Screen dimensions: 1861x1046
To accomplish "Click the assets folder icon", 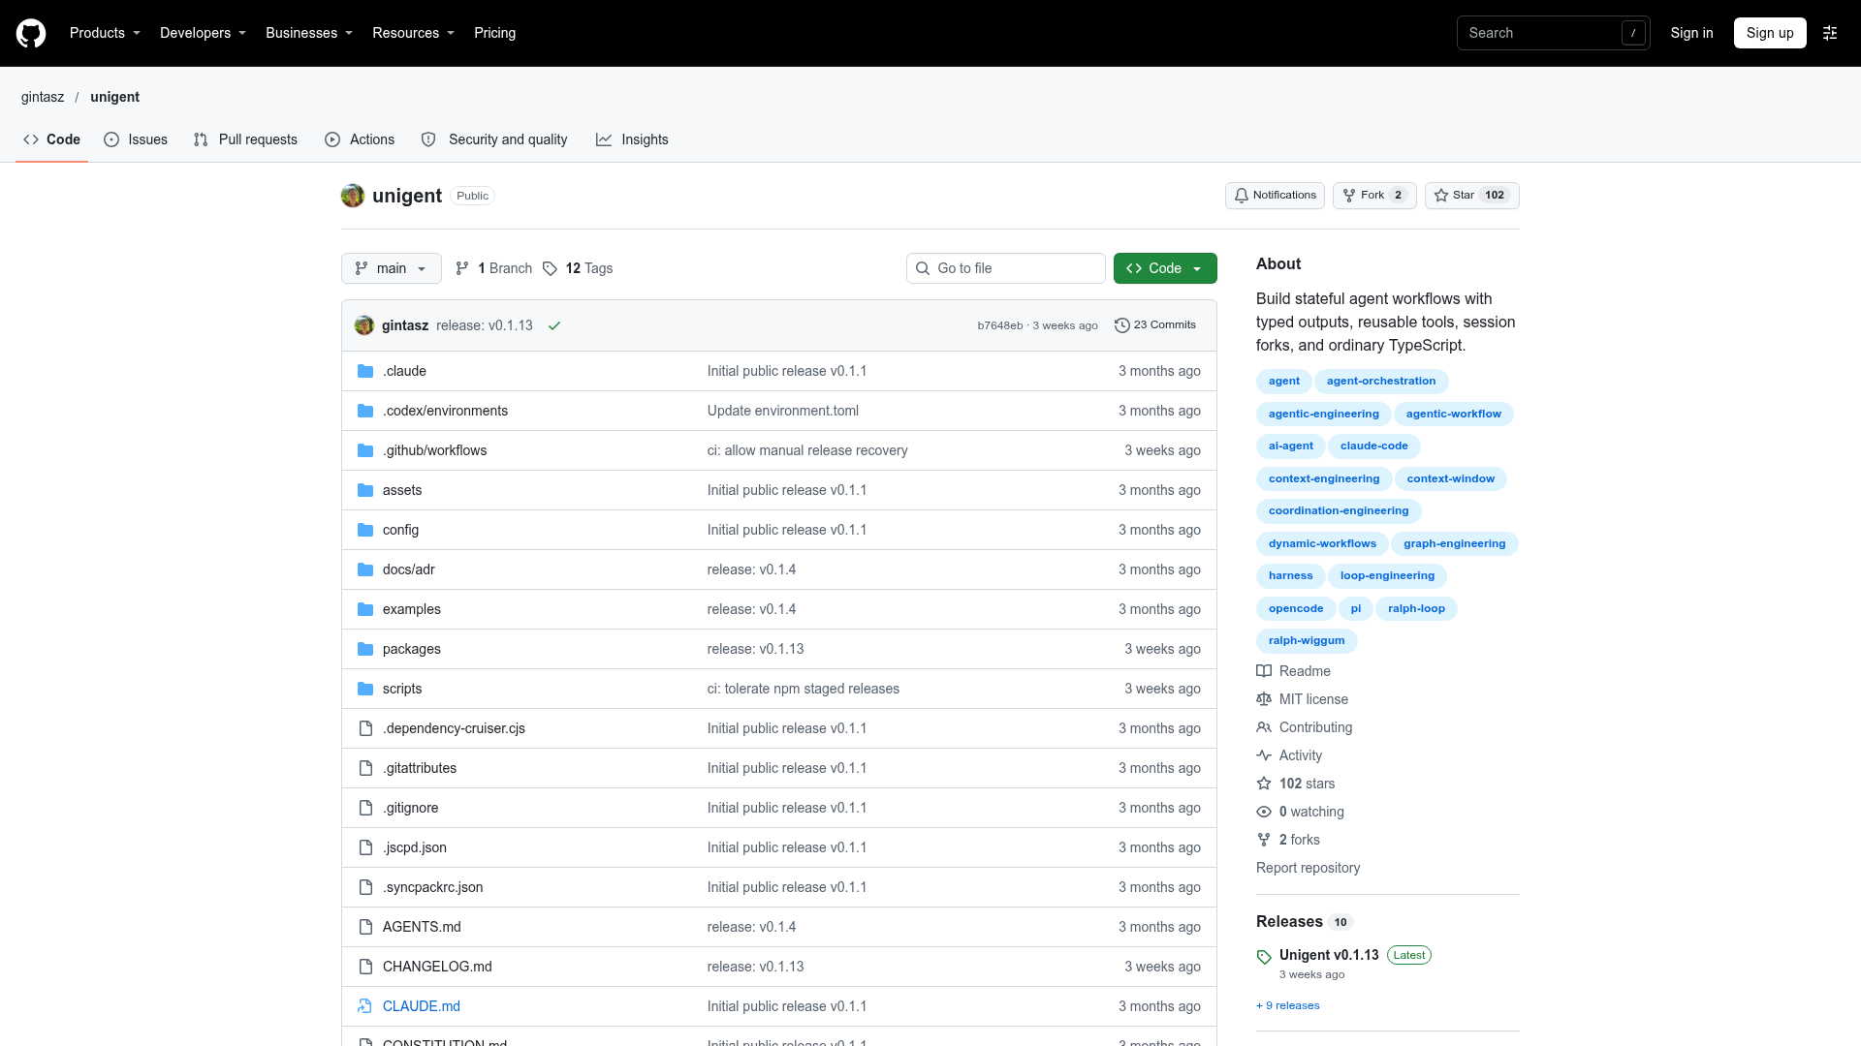I will pyautogui.click(x=365, y=490).
